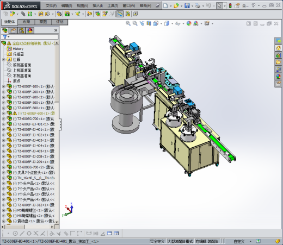Image resolution: width=283 pixels, height=245 pixels.
Task: Click the 自定义 units status bar button
Action: 239,241
